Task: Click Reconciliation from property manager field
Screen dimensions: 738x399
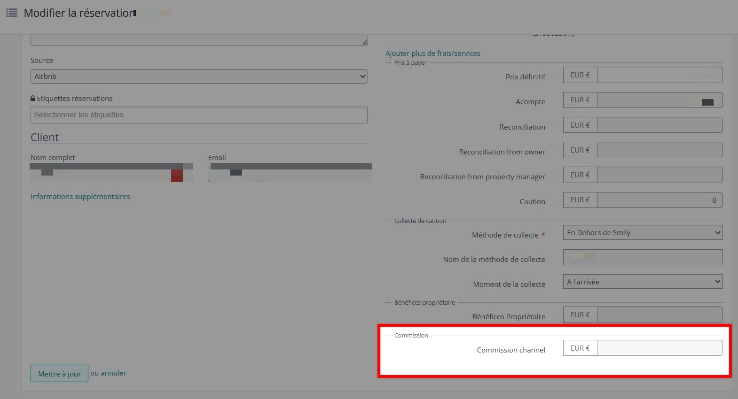Action: coord(659,175)
